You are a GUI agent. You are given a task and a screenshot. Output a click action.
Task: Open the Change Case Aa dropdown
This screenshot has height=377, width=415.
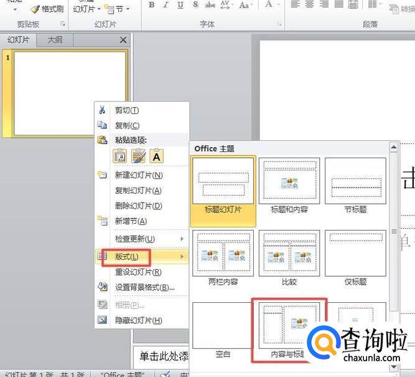click(246, 5)
